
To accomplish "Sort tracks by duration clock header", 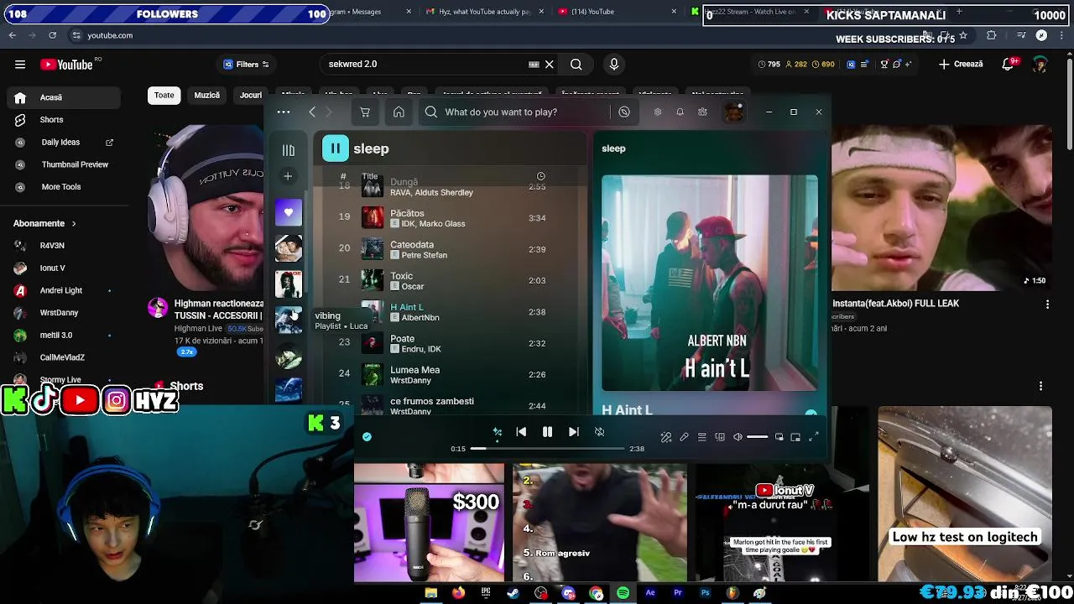I will [541, 176].
